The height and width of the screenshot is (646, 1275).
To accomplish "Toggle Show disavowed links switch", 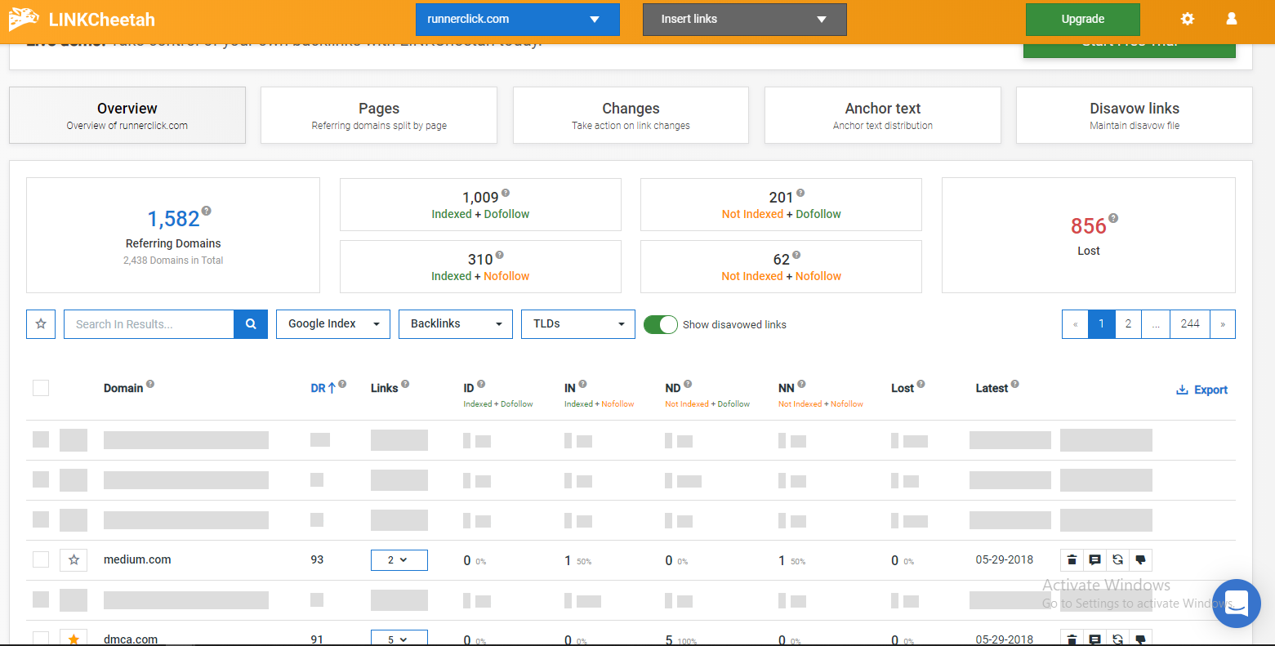I will point(661,324).
